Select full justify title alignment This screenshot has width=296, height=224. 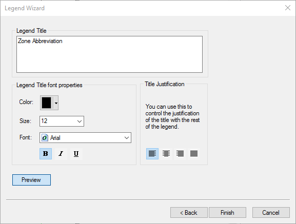(194, 154)
